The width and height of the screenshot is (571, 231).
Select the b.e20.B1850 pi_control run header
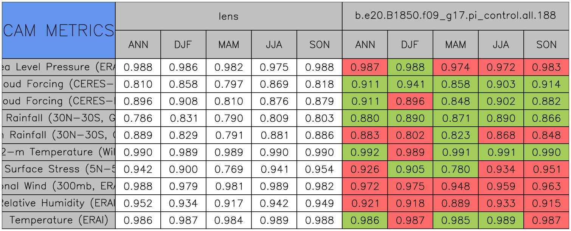[455, 16]
